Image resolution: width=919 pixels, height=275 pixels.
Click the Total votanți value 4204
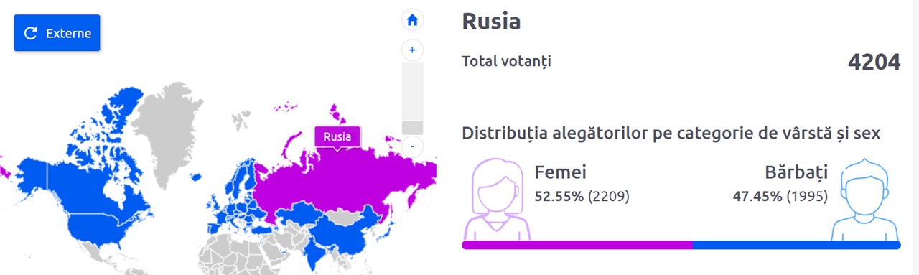[874, 63]
